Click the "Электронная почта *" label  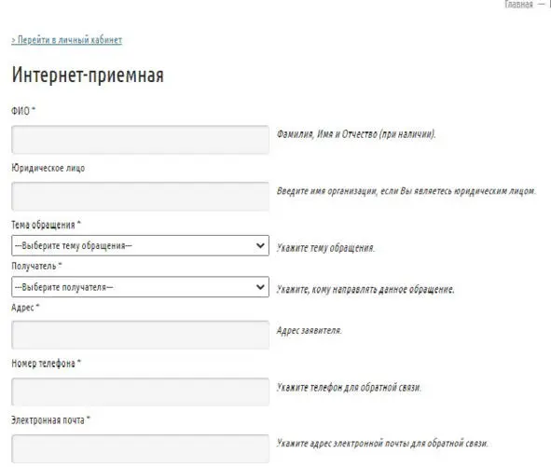click(50, 420)
